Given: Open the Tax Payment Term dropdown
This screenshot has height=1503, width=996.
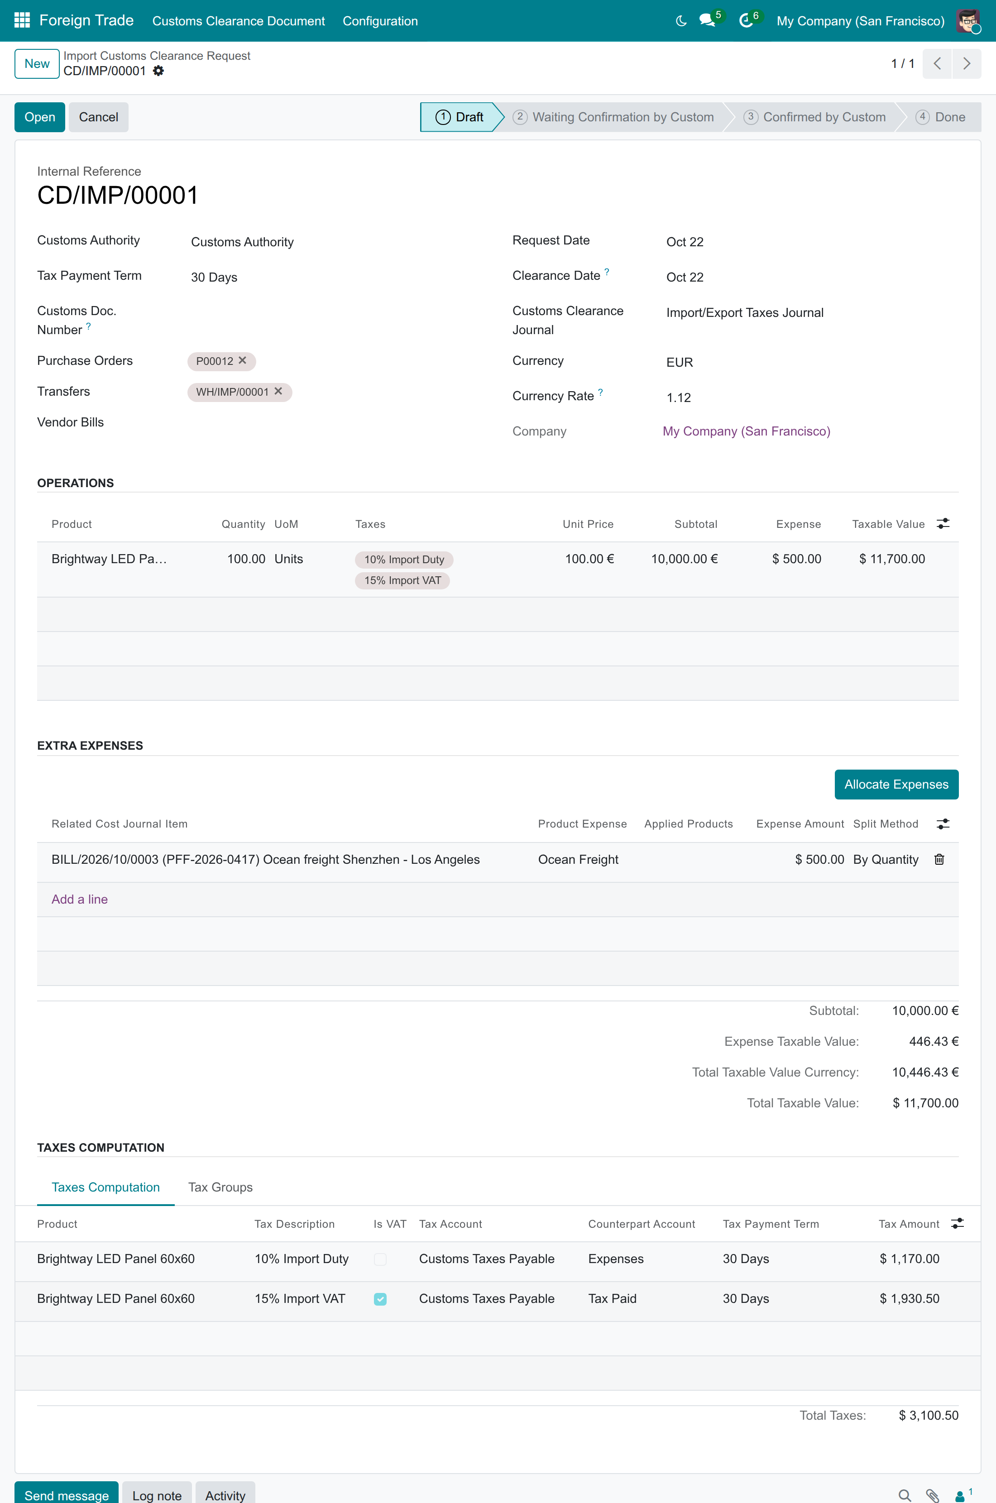Looking at the screenshot, I should click(x=335, y=278).
